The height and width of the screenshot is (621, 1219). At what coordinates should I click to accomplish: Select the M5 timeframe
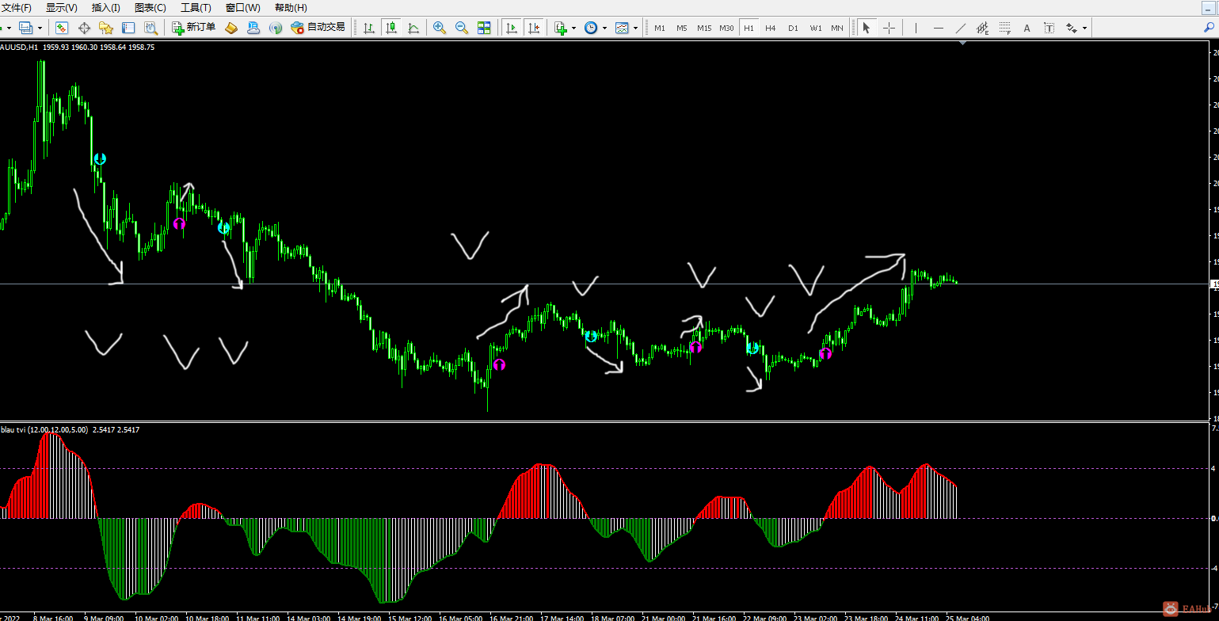tap(682, 28)
